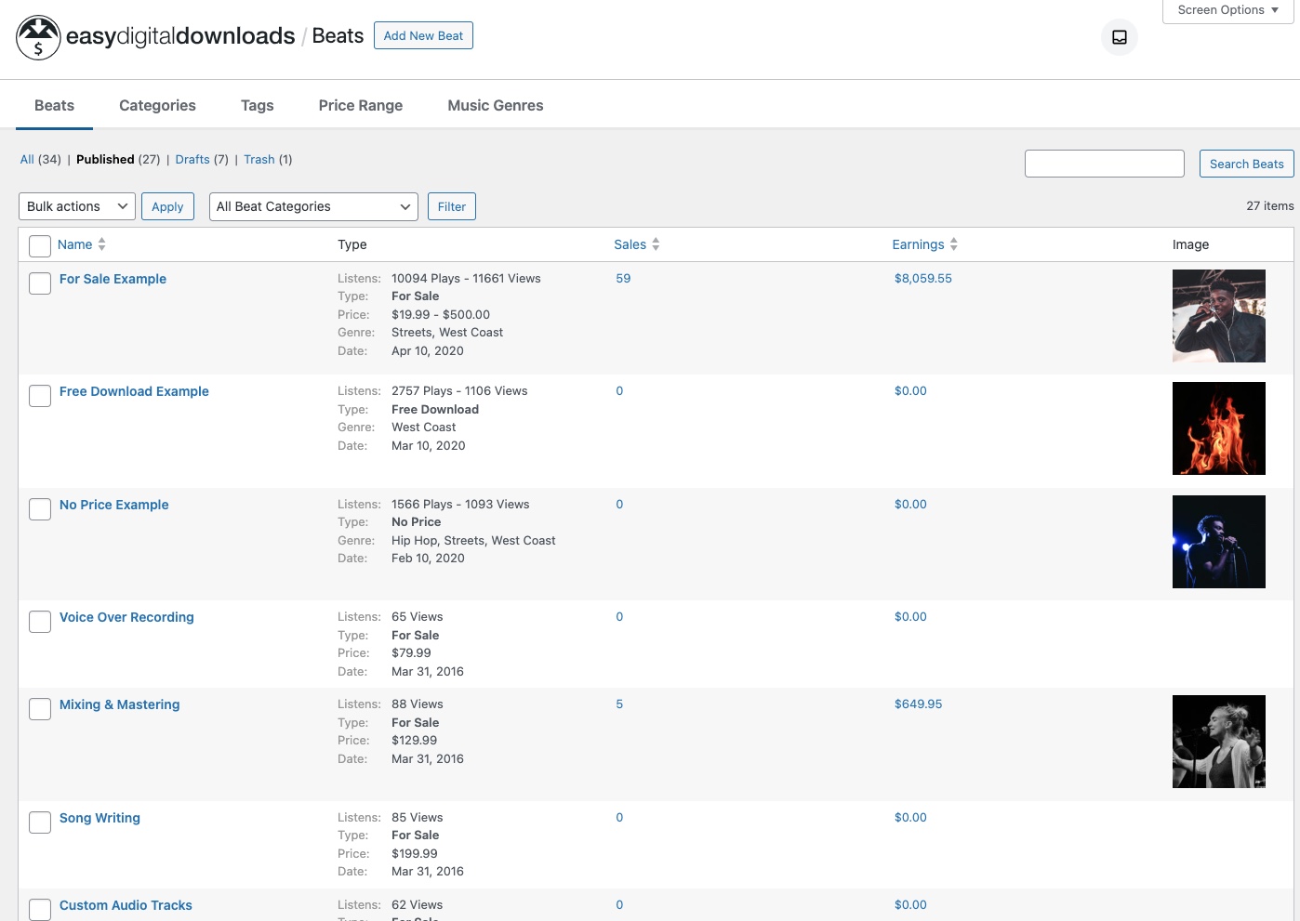This screenshot has width=1300, height=921.
Task: Go to the Price Range tab
Action: pyautogui.click(x=361, y=106)
